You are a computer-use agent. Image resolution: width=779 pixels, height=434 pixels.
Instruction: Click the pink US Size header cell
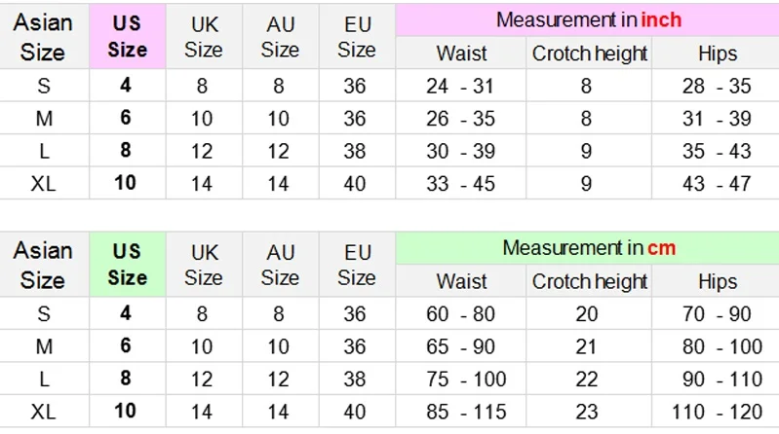tap(127, 37)
